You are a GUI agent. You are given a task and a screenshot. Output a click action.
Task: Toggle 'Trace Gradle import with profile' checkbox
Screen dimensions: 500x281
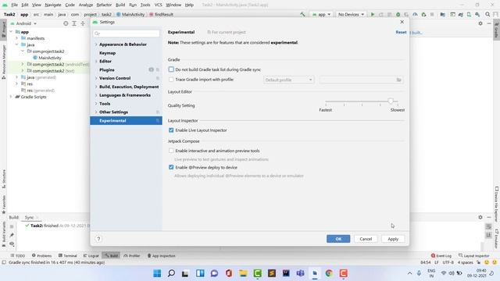171,80
